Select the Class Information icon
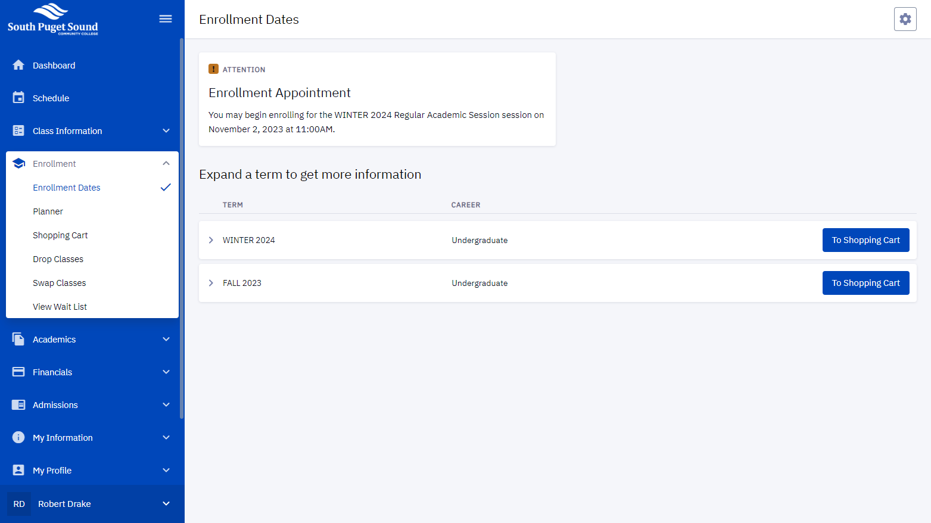The width and height of the screenshot is (931, 523). tap(18, 130)
